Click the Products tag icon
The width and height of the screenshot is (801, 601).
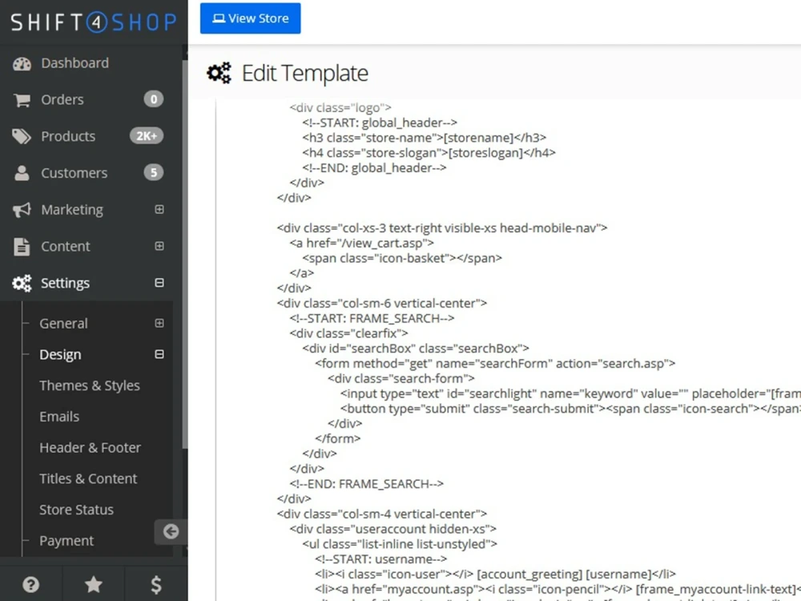[x=22, y=136]
